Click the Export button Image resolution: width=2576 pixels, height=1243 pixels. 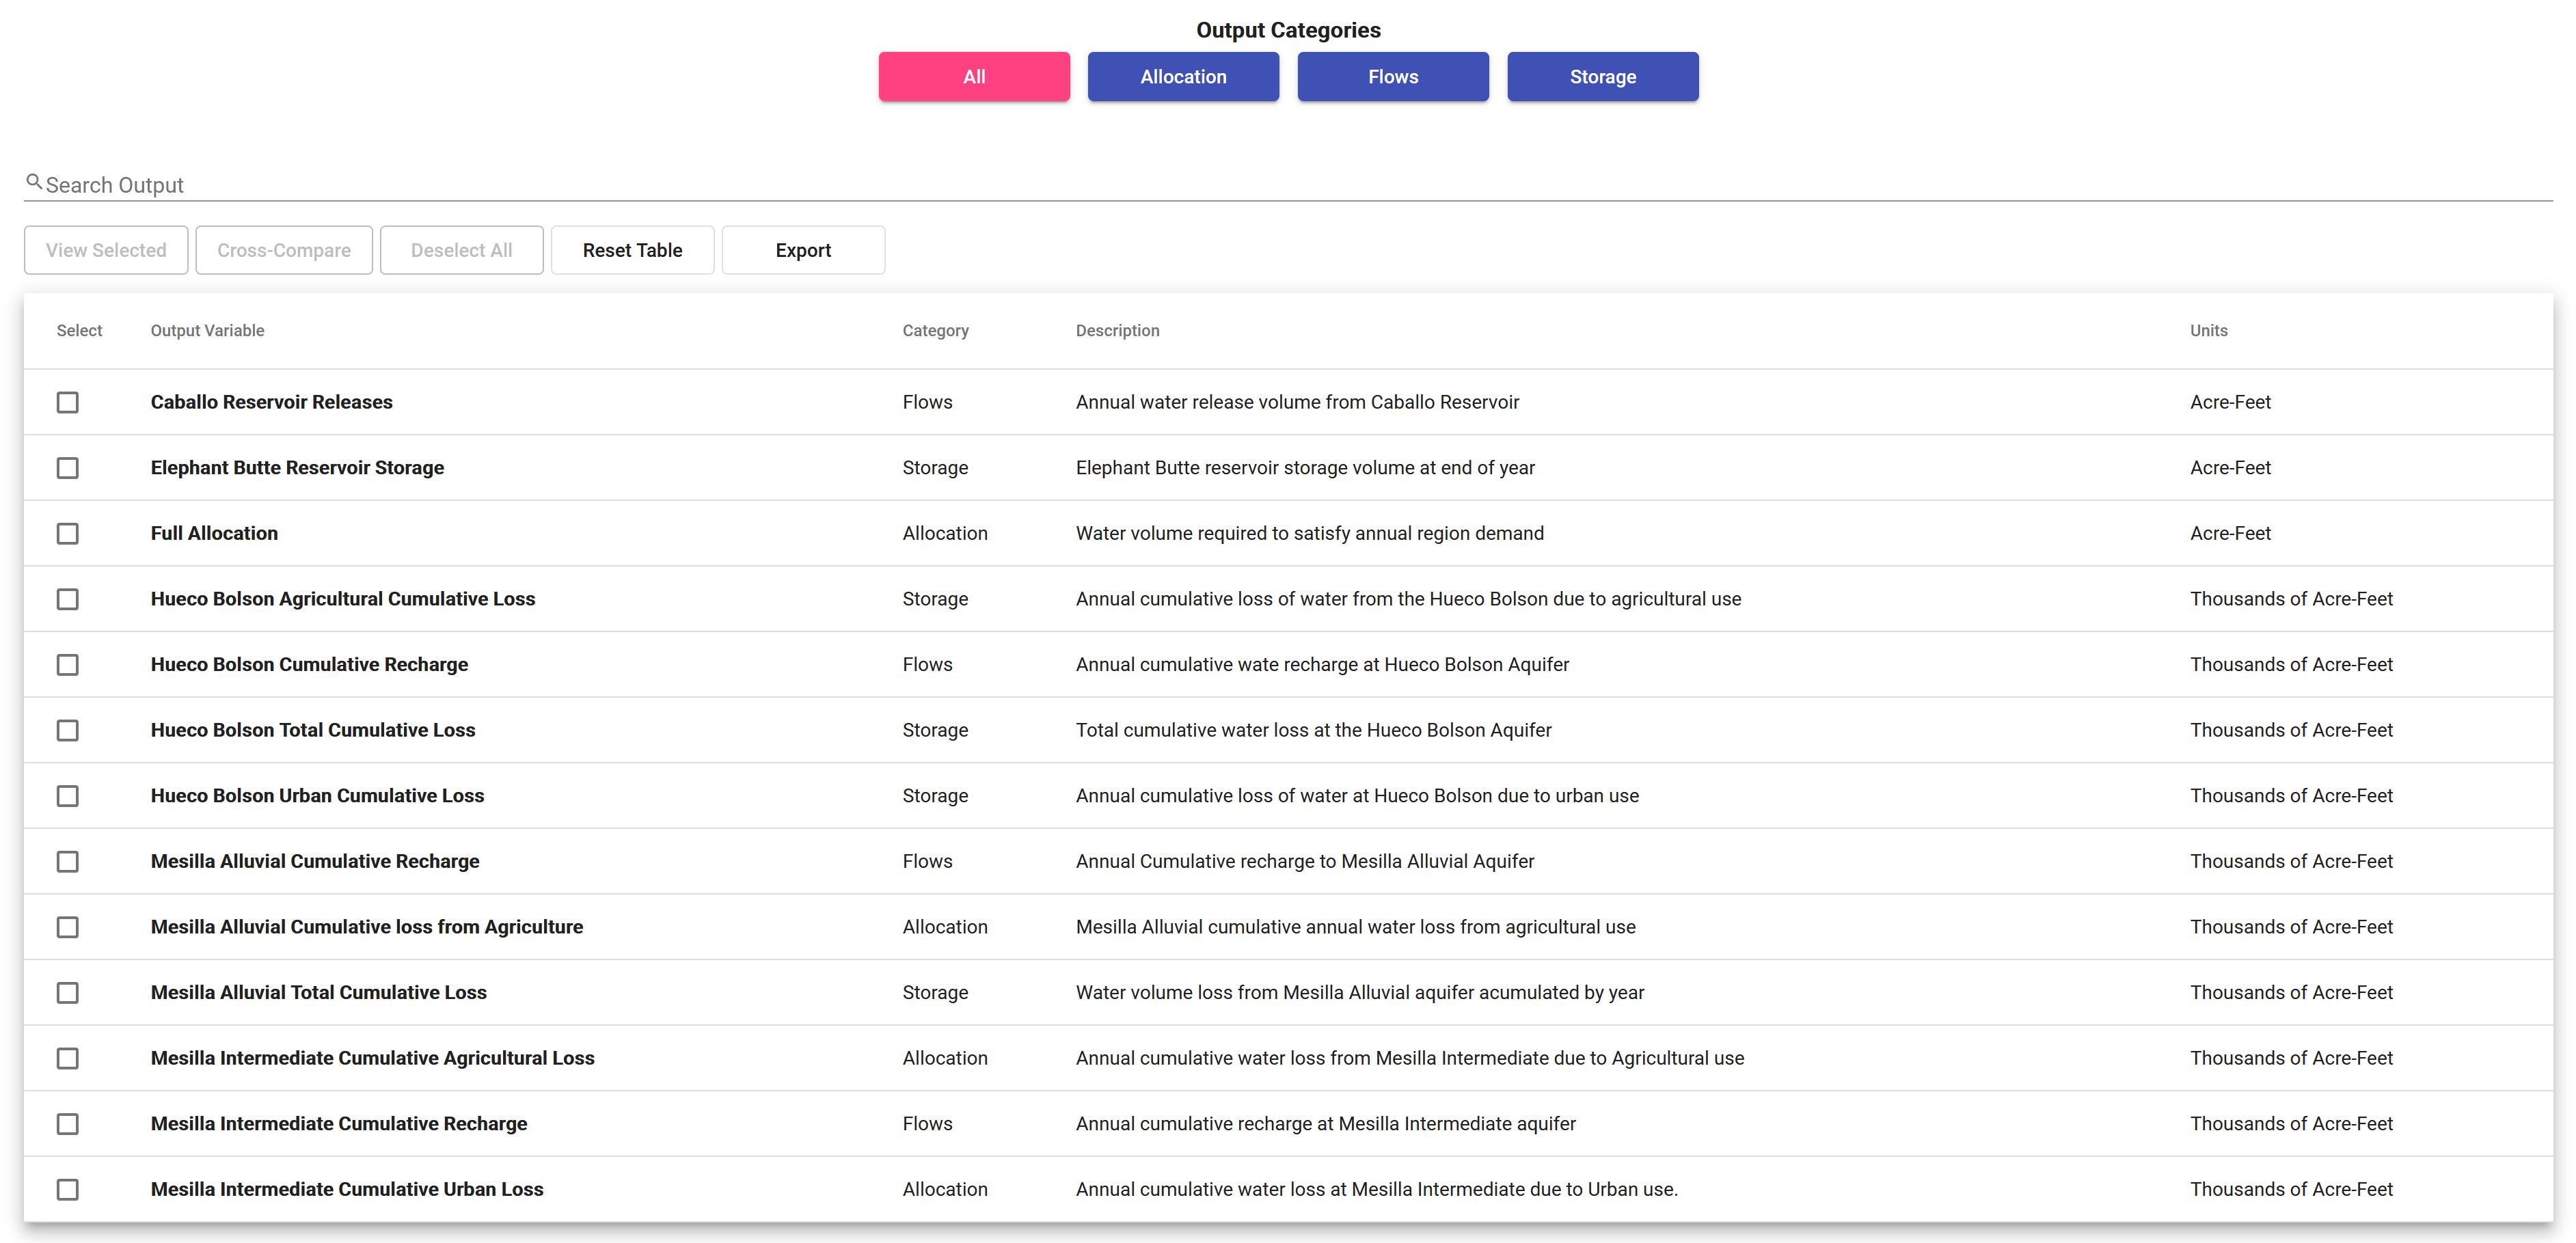tap(802, 249)
